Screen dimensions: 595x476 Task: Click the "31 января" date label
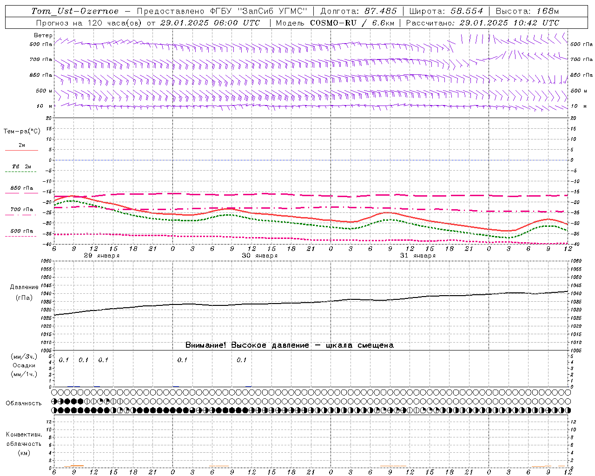tap(417, 256)
